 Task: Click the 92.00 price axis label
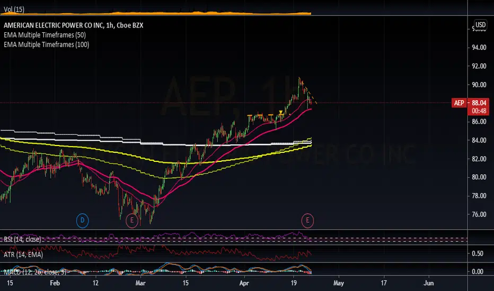pyautogui.click(x=479, y=66)
